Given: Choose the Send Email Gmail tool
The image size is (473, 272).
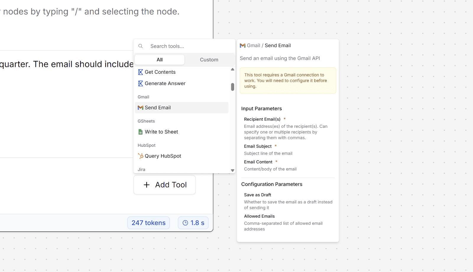Looking at the screenshot, I should pyautogui.click(x=182, y=108).
